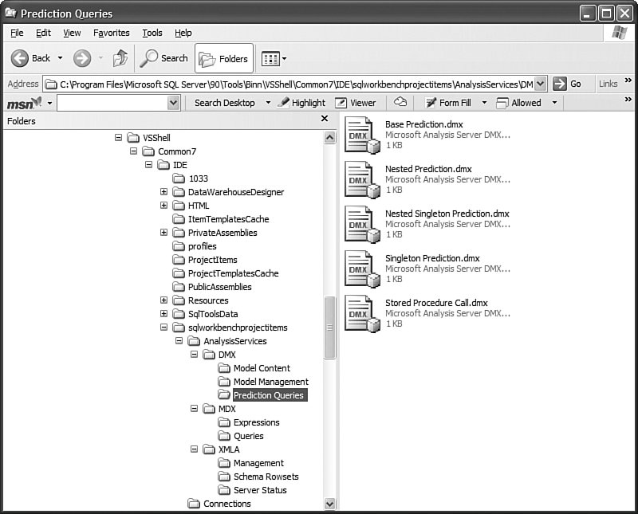Click the MSN search input field
638x514 pixels.
112,103
